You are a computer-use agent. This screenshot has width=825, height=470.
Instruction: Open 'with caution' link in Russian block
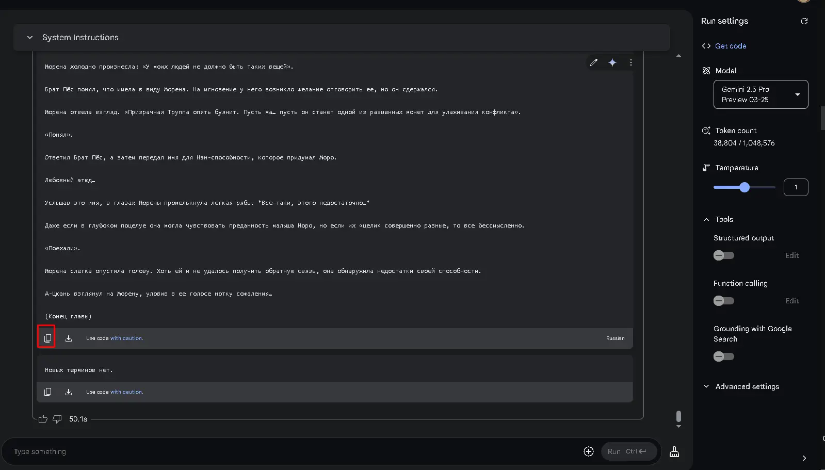tap(126, 338)
